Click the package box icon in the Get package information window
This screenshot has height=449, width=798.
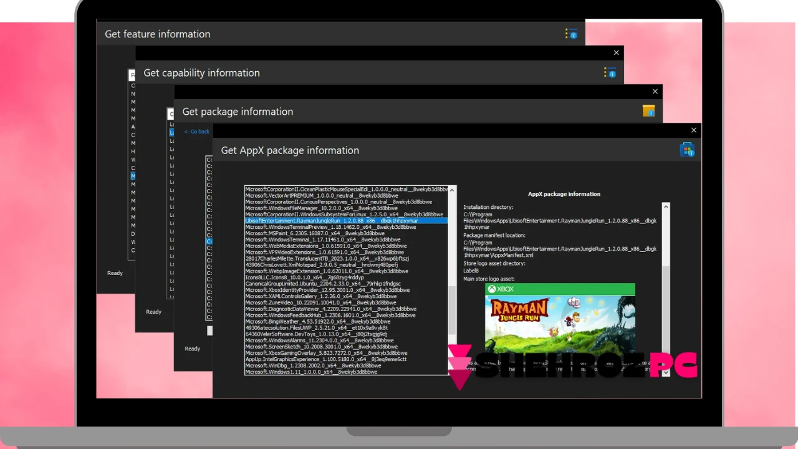[x=648, y=111]
